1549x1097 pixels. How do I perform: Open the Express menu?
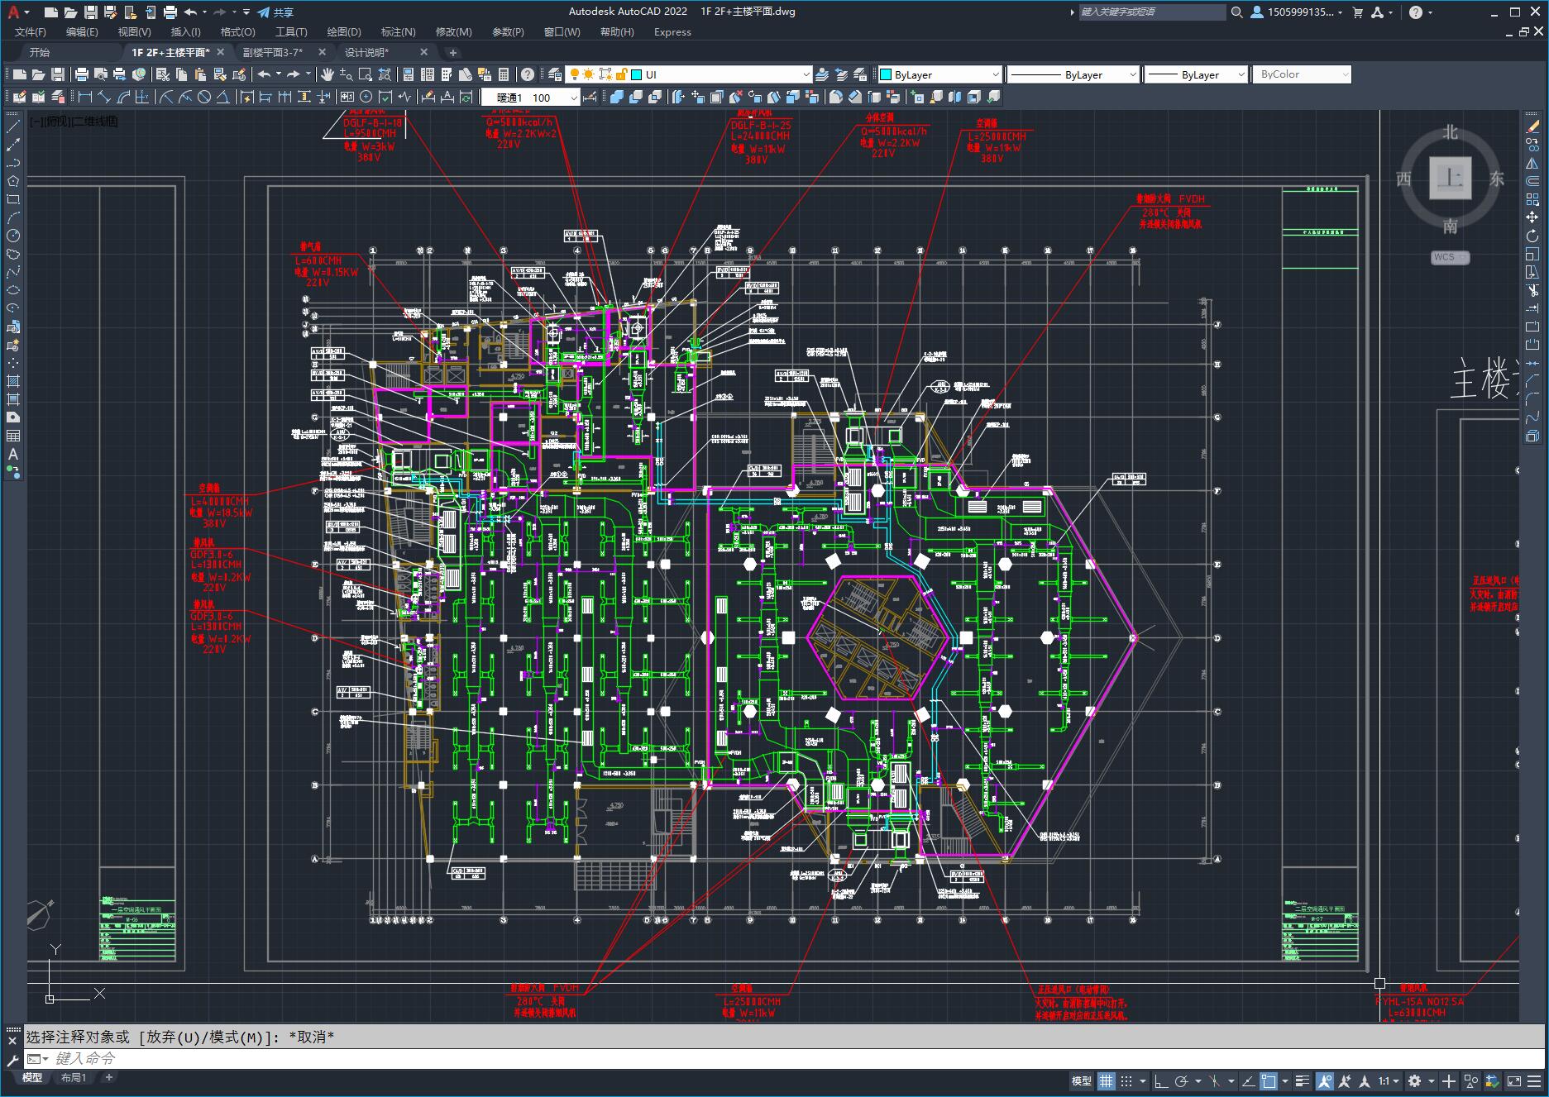[672, 32]
